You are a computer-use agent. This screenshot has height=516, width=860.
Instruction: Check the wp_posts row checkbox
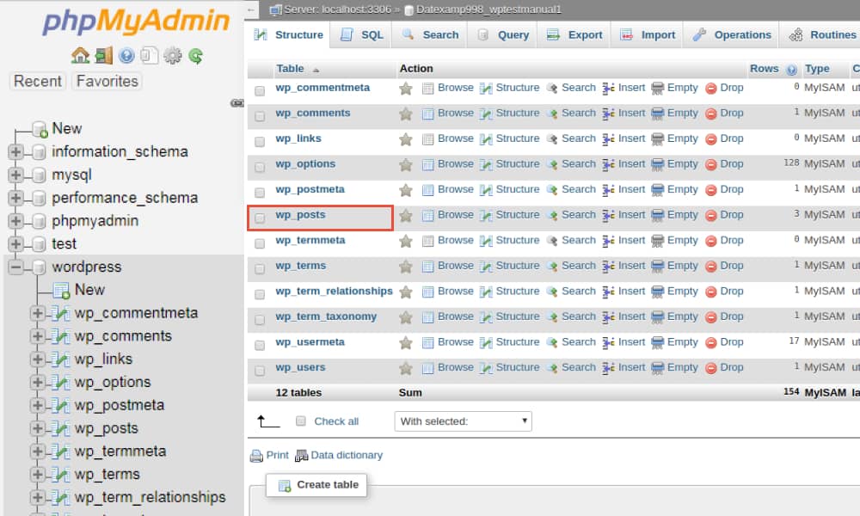[x=260, y=218]
